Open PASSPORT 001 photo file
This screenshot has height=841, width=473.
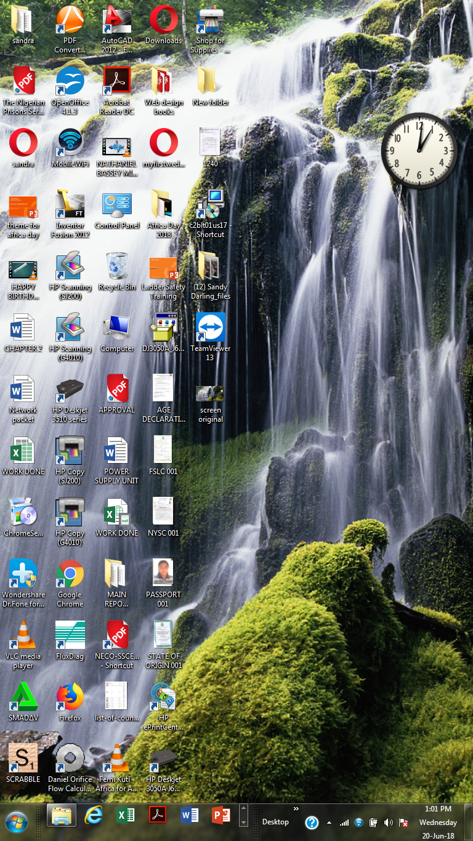163,574
